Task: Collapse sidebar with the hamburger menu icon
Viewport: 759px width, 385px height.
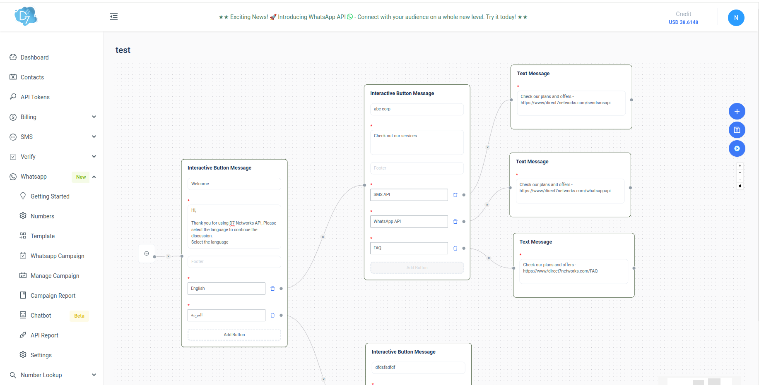Action: click(114, 17)
